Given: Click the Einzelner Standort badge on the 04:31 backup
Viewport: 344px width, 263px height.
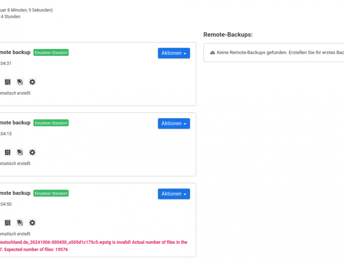Looking at the screenshot, I should coord(51,53).
